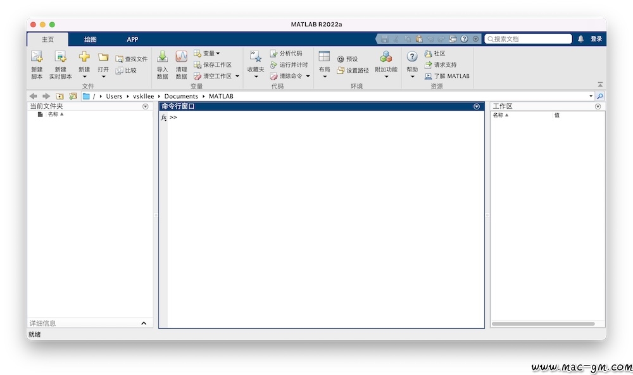The width and height of the screenshot is (633, 375).
Task: Switch to the APP tab
Action: tap(132, 39)
